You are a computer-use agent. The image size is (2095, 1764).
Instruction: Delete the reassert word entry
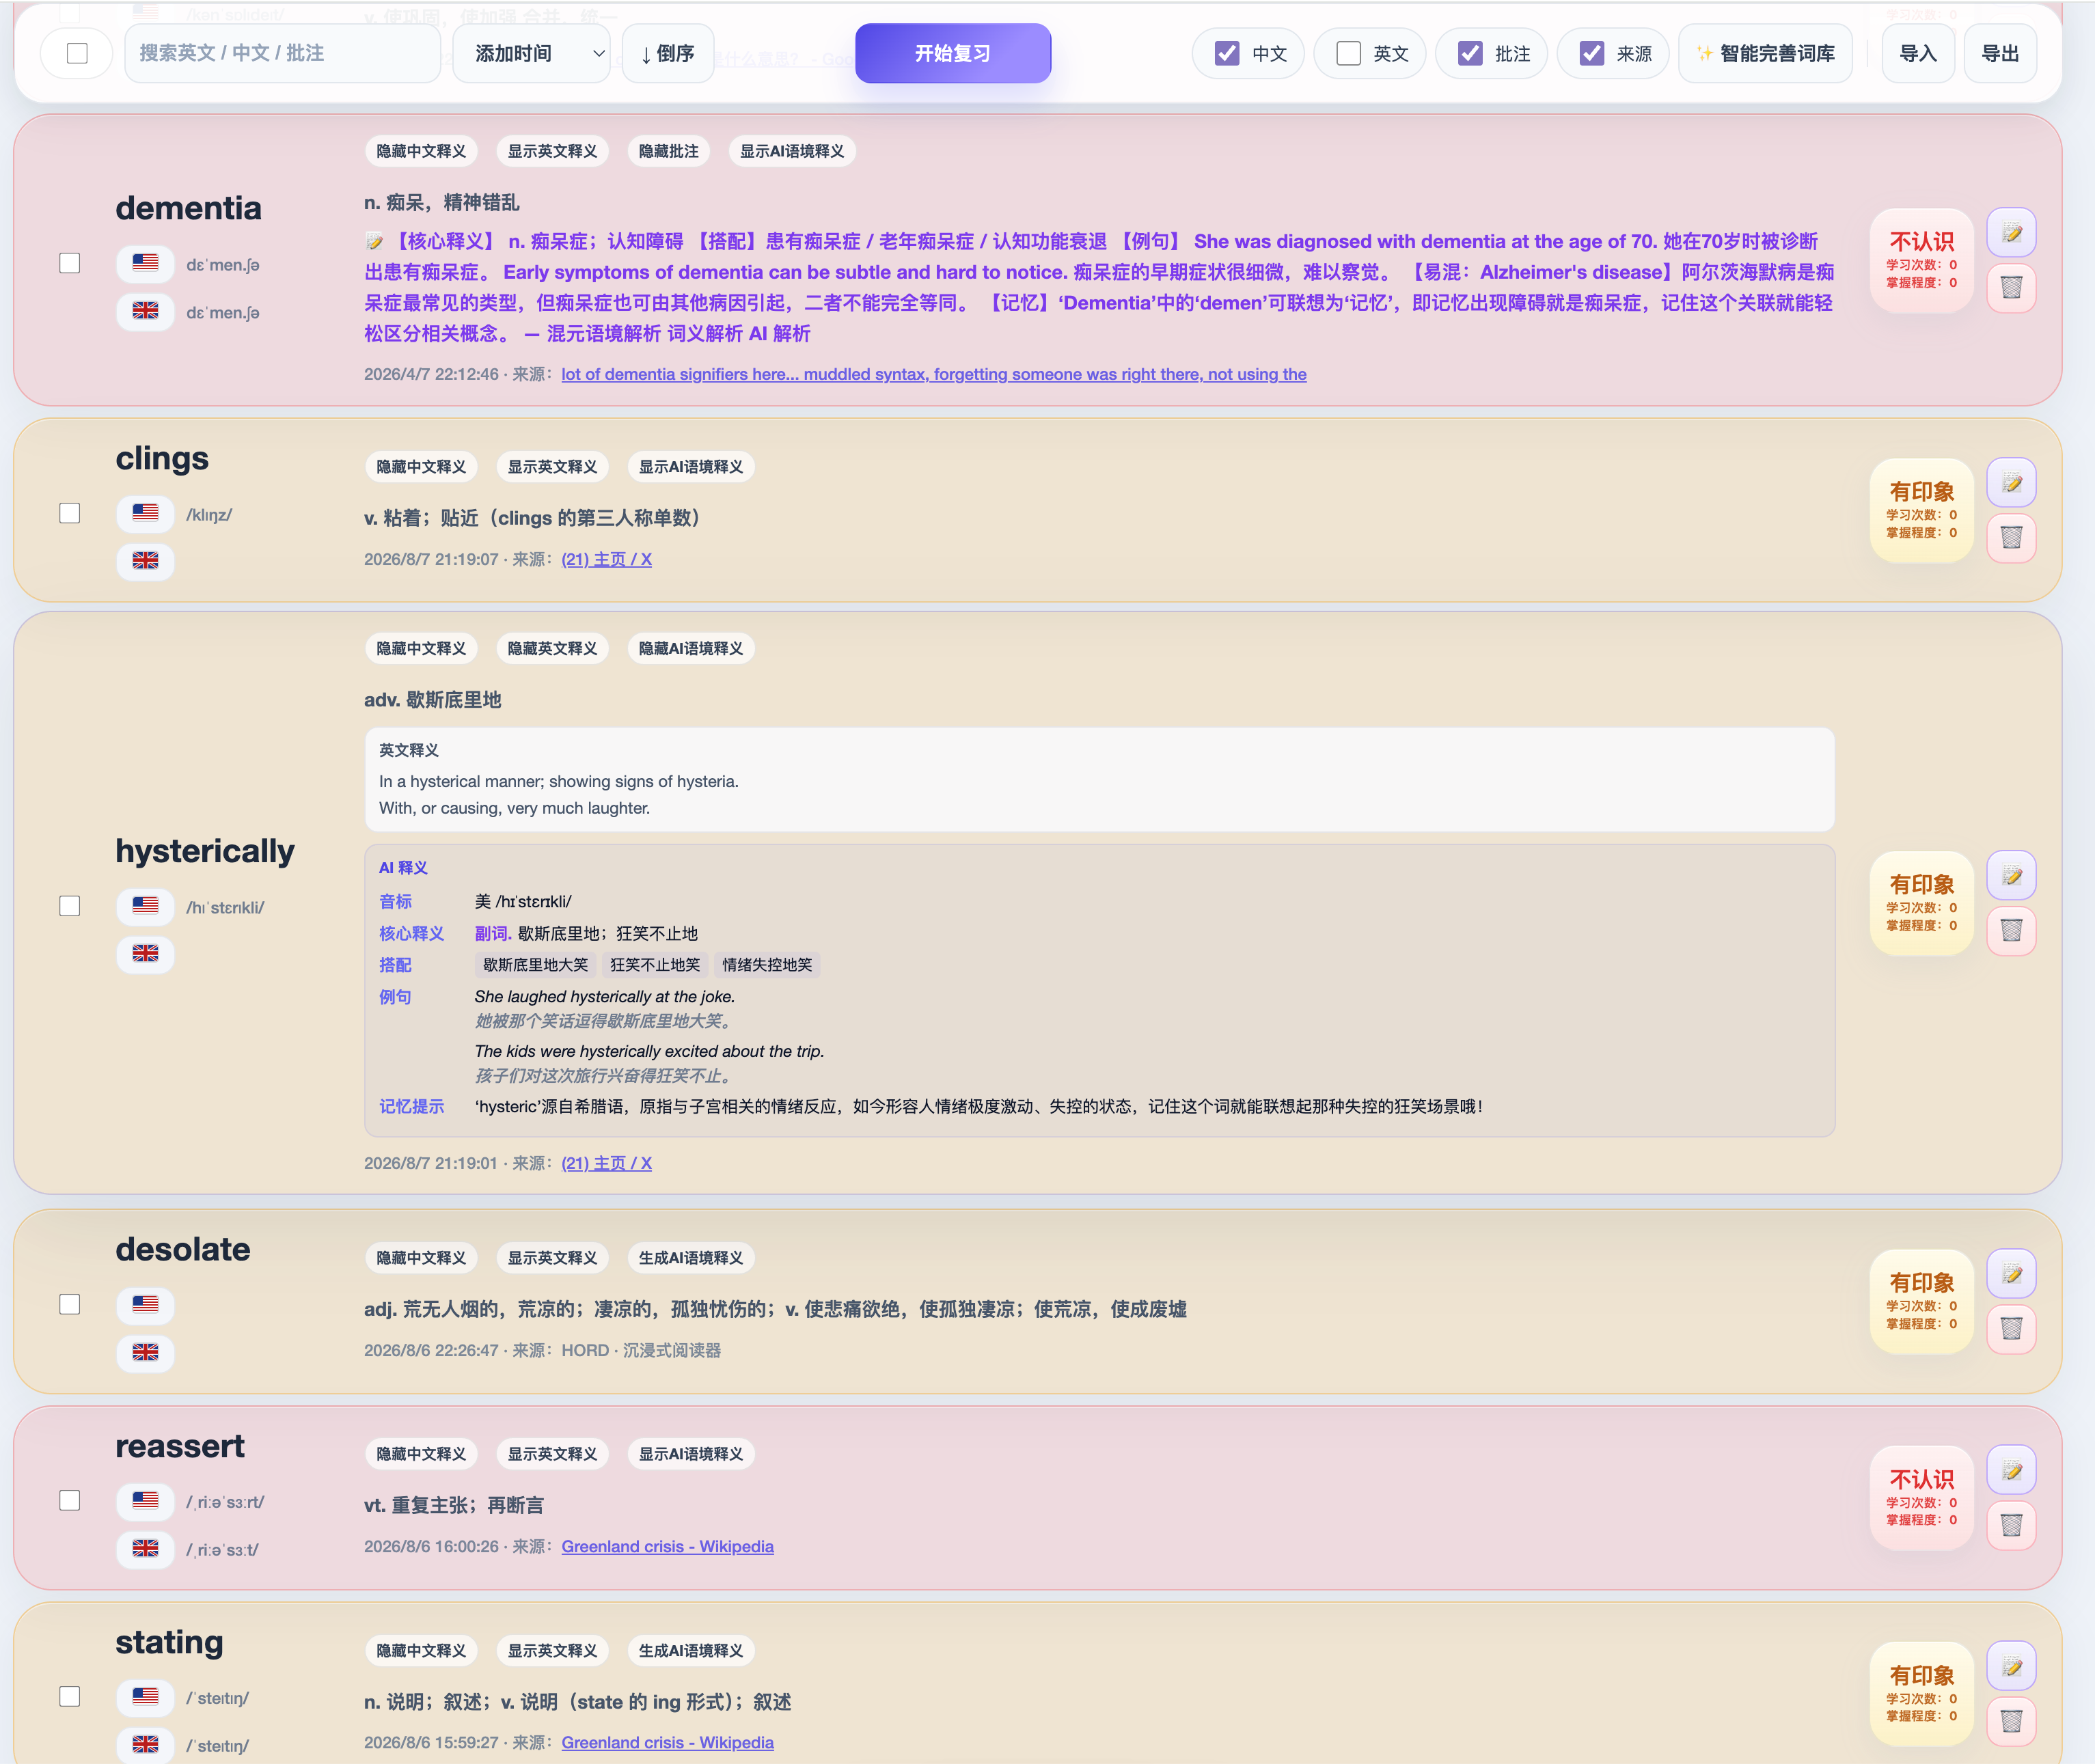(x=2012, y=1525)
